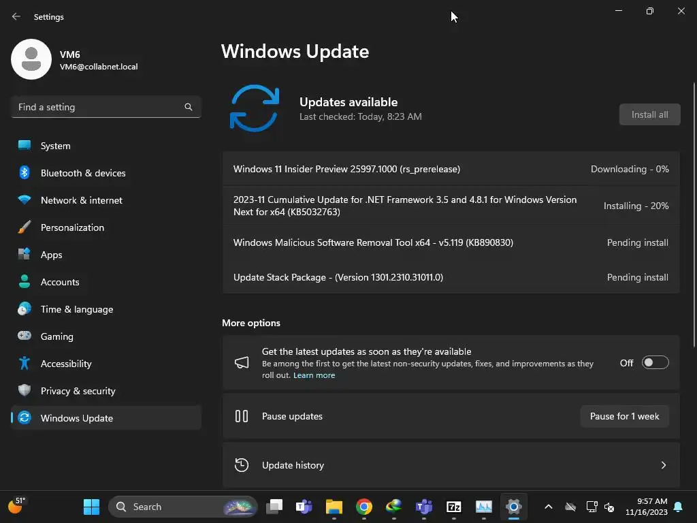This screenshot has height=523, width=697.
Task: Click the Accounts person icon
Action: 25,281
